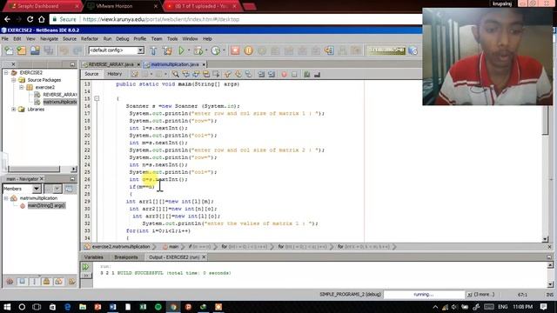The width and height of the screenshot is (557, 313).
Task: Click the Shift Line Left icon
Action: click(261, 74)
